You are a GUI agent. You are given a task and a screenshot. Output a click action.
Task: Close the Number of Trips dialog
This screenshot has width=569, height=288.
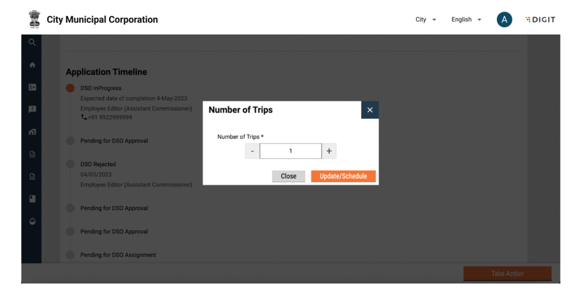tap(370, 110)
